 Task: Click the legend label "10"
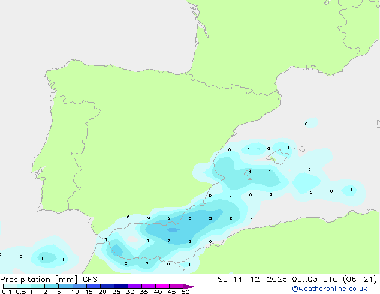click(x=75, y=292)
